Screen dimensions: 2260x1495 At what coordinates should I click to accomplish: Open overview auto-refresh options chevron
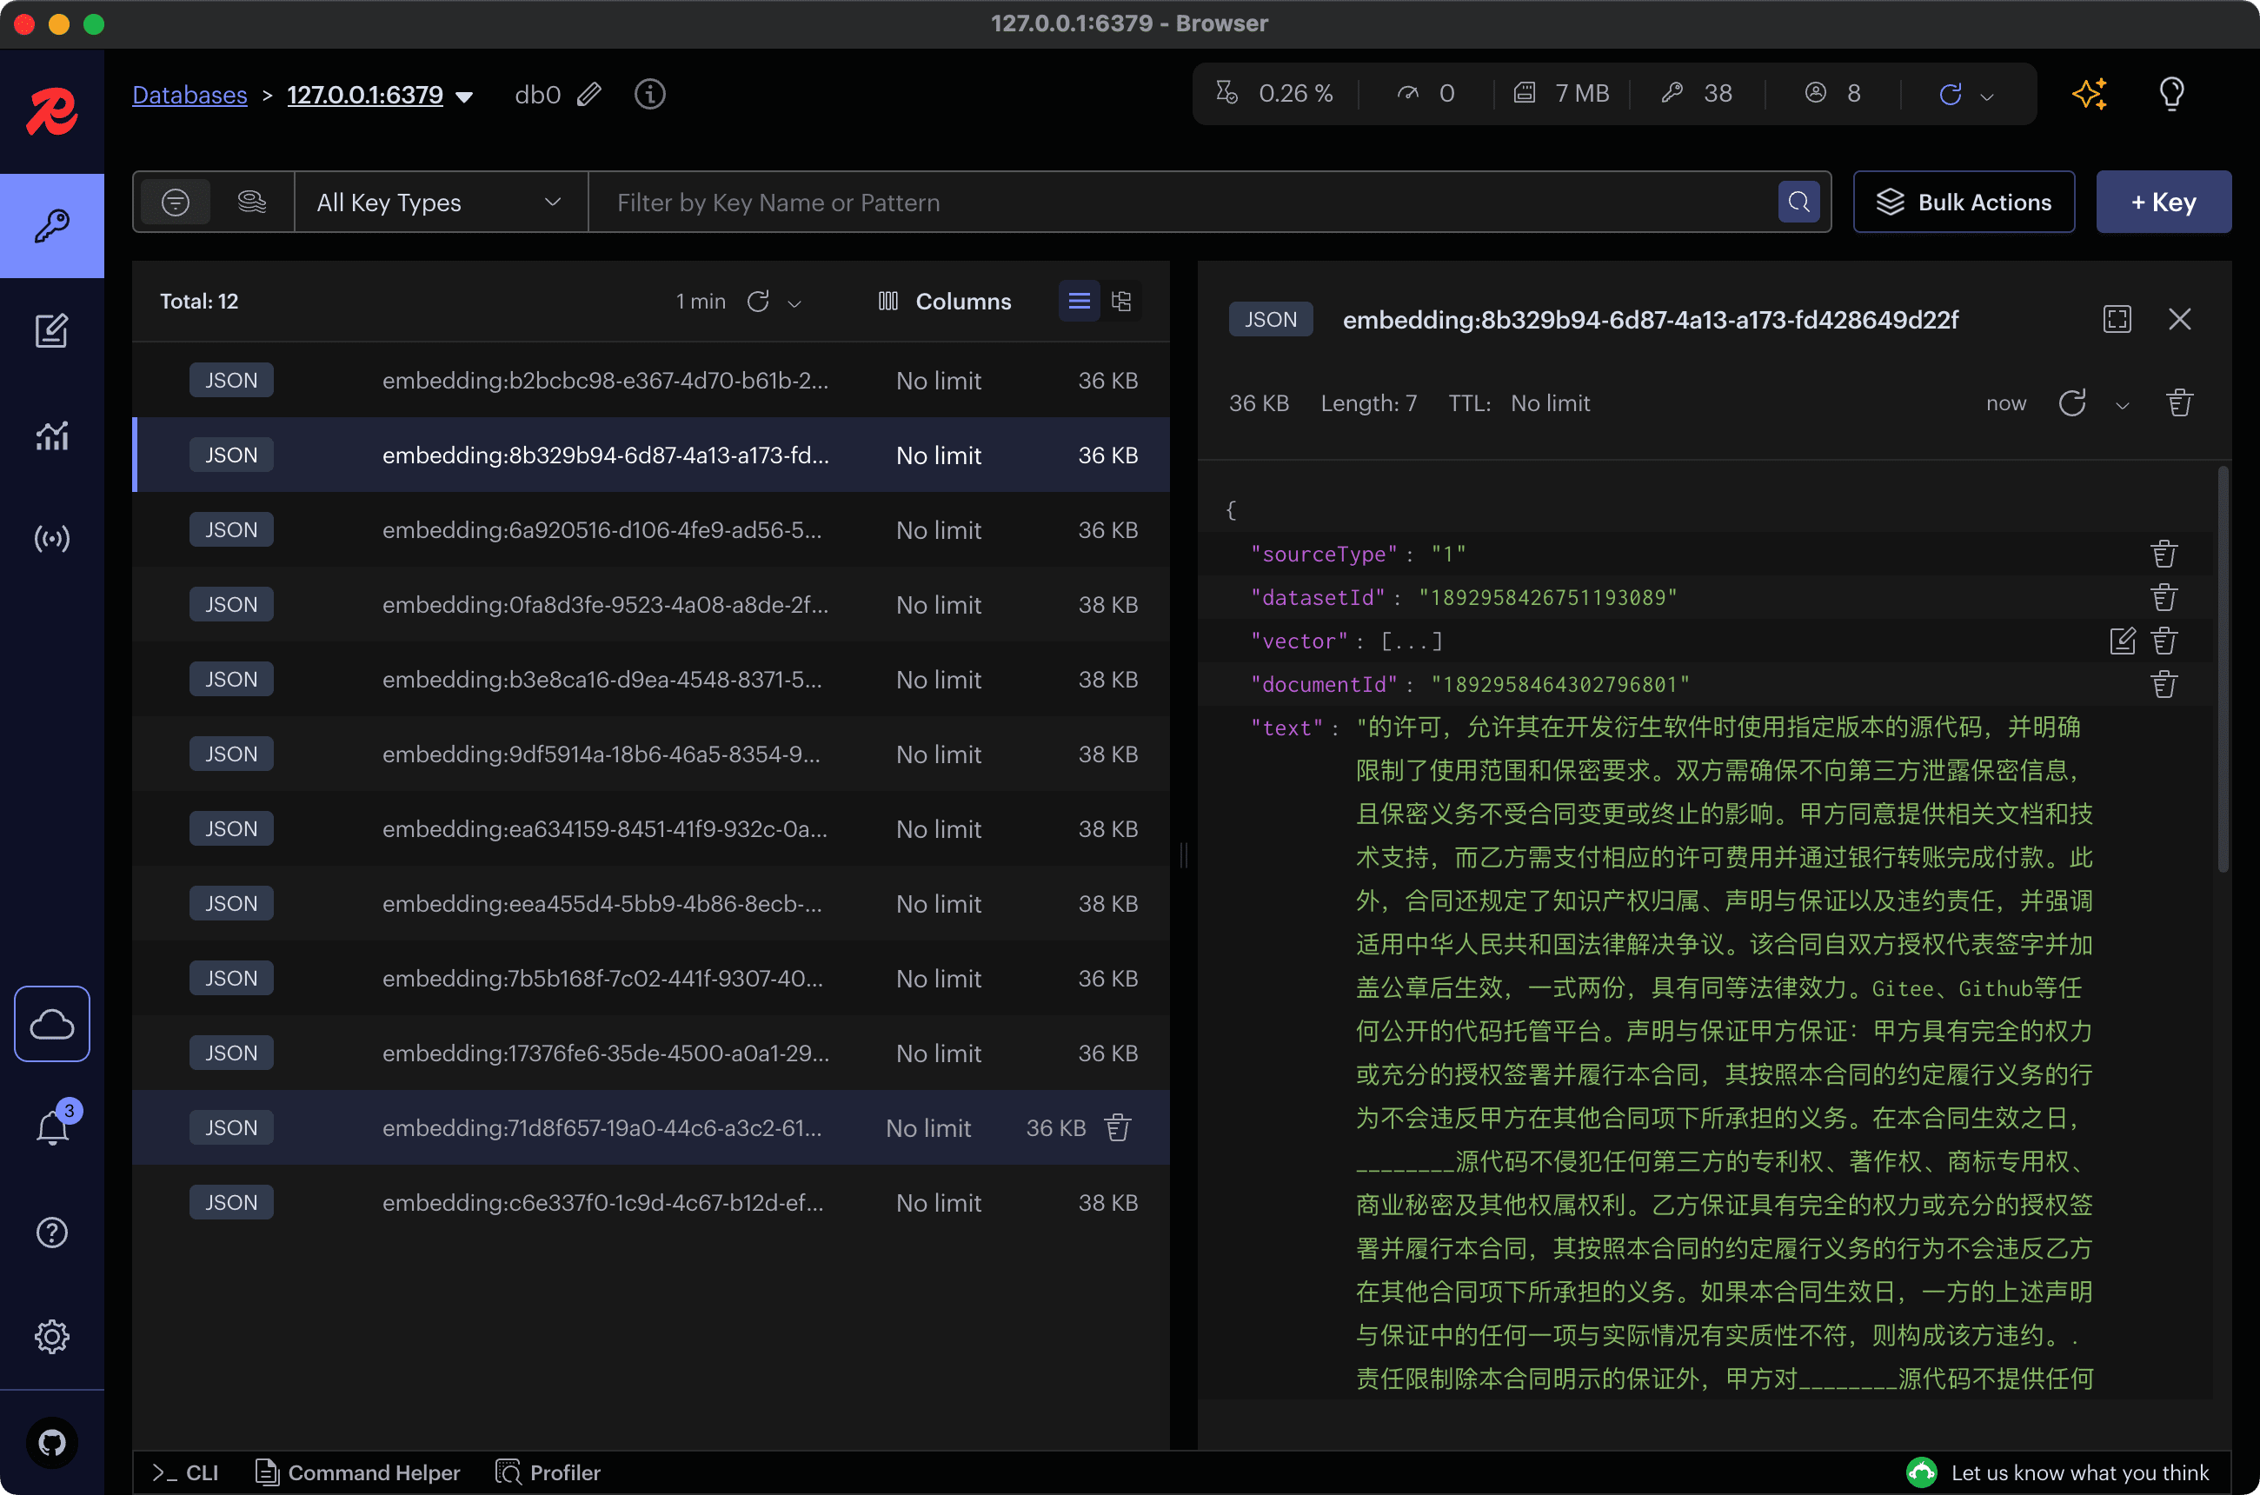(x=1987, y=96)
